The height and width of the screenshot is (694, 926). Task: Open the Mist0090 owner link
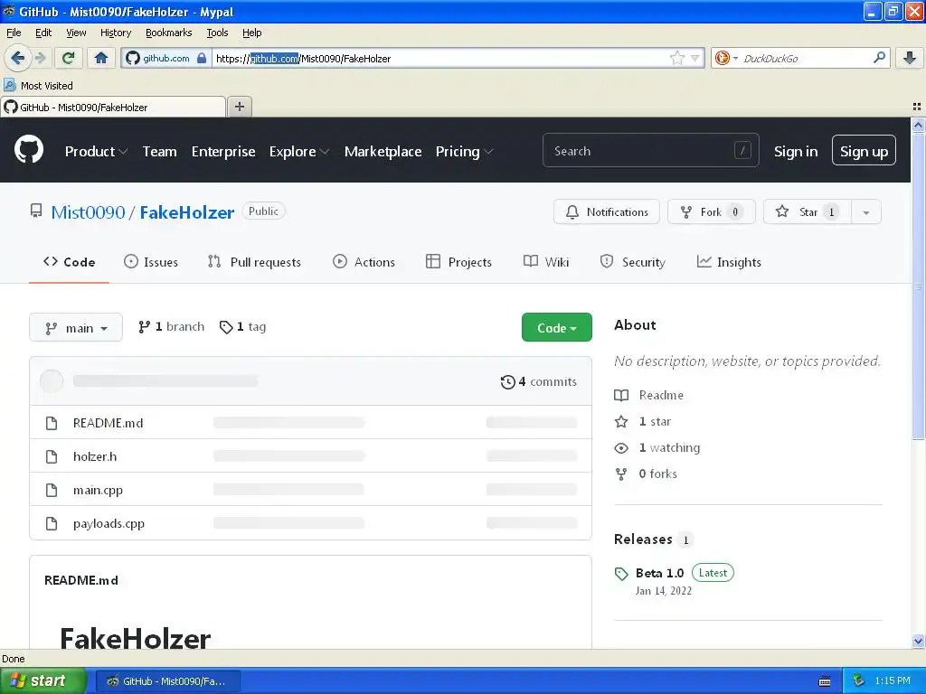[88, 211]
